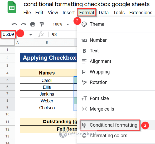Click the cell containing Chelsea
155x144 pixels.
tap(47, 108)
